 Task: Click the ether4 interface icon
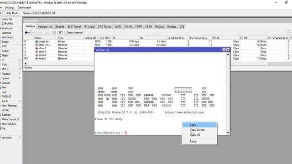point(36,55)
